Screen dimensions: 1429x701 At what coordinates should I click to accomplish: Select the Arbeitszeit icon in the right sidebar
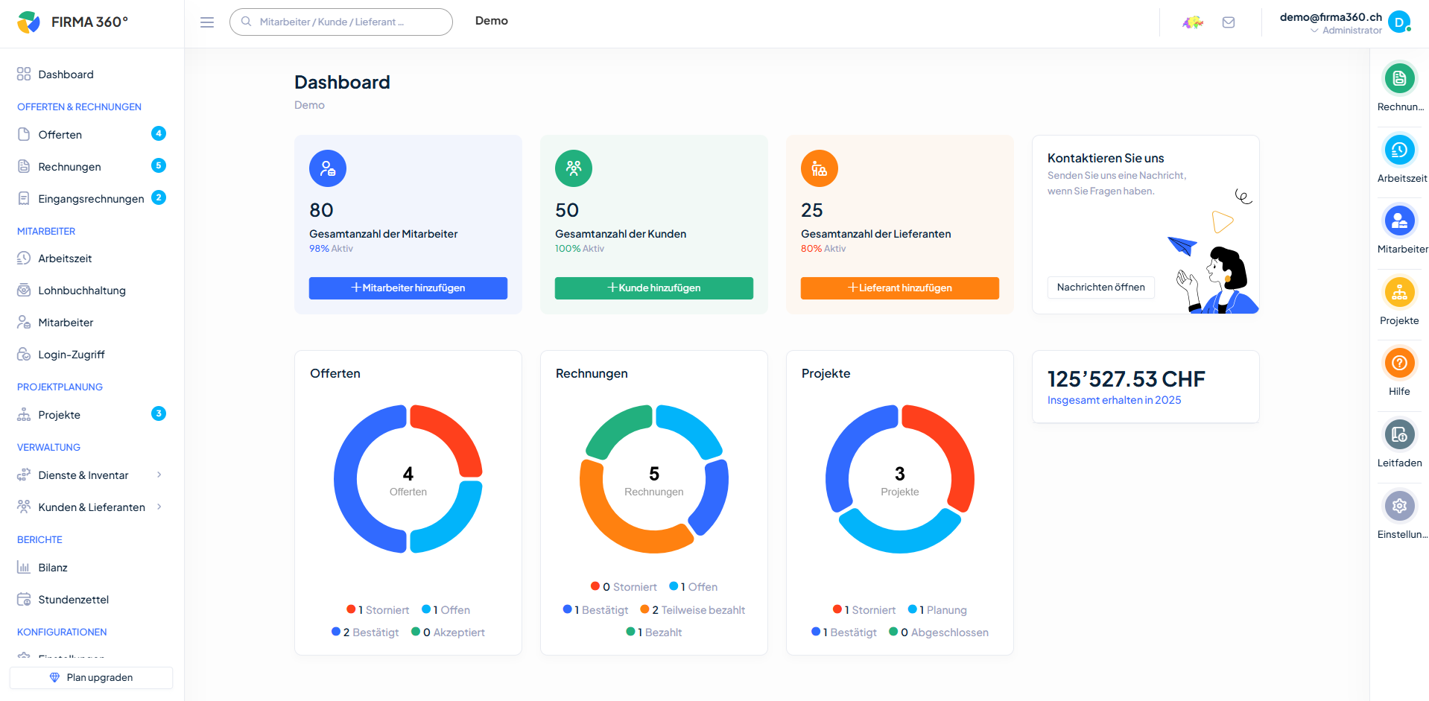(x=1399, y=150)
